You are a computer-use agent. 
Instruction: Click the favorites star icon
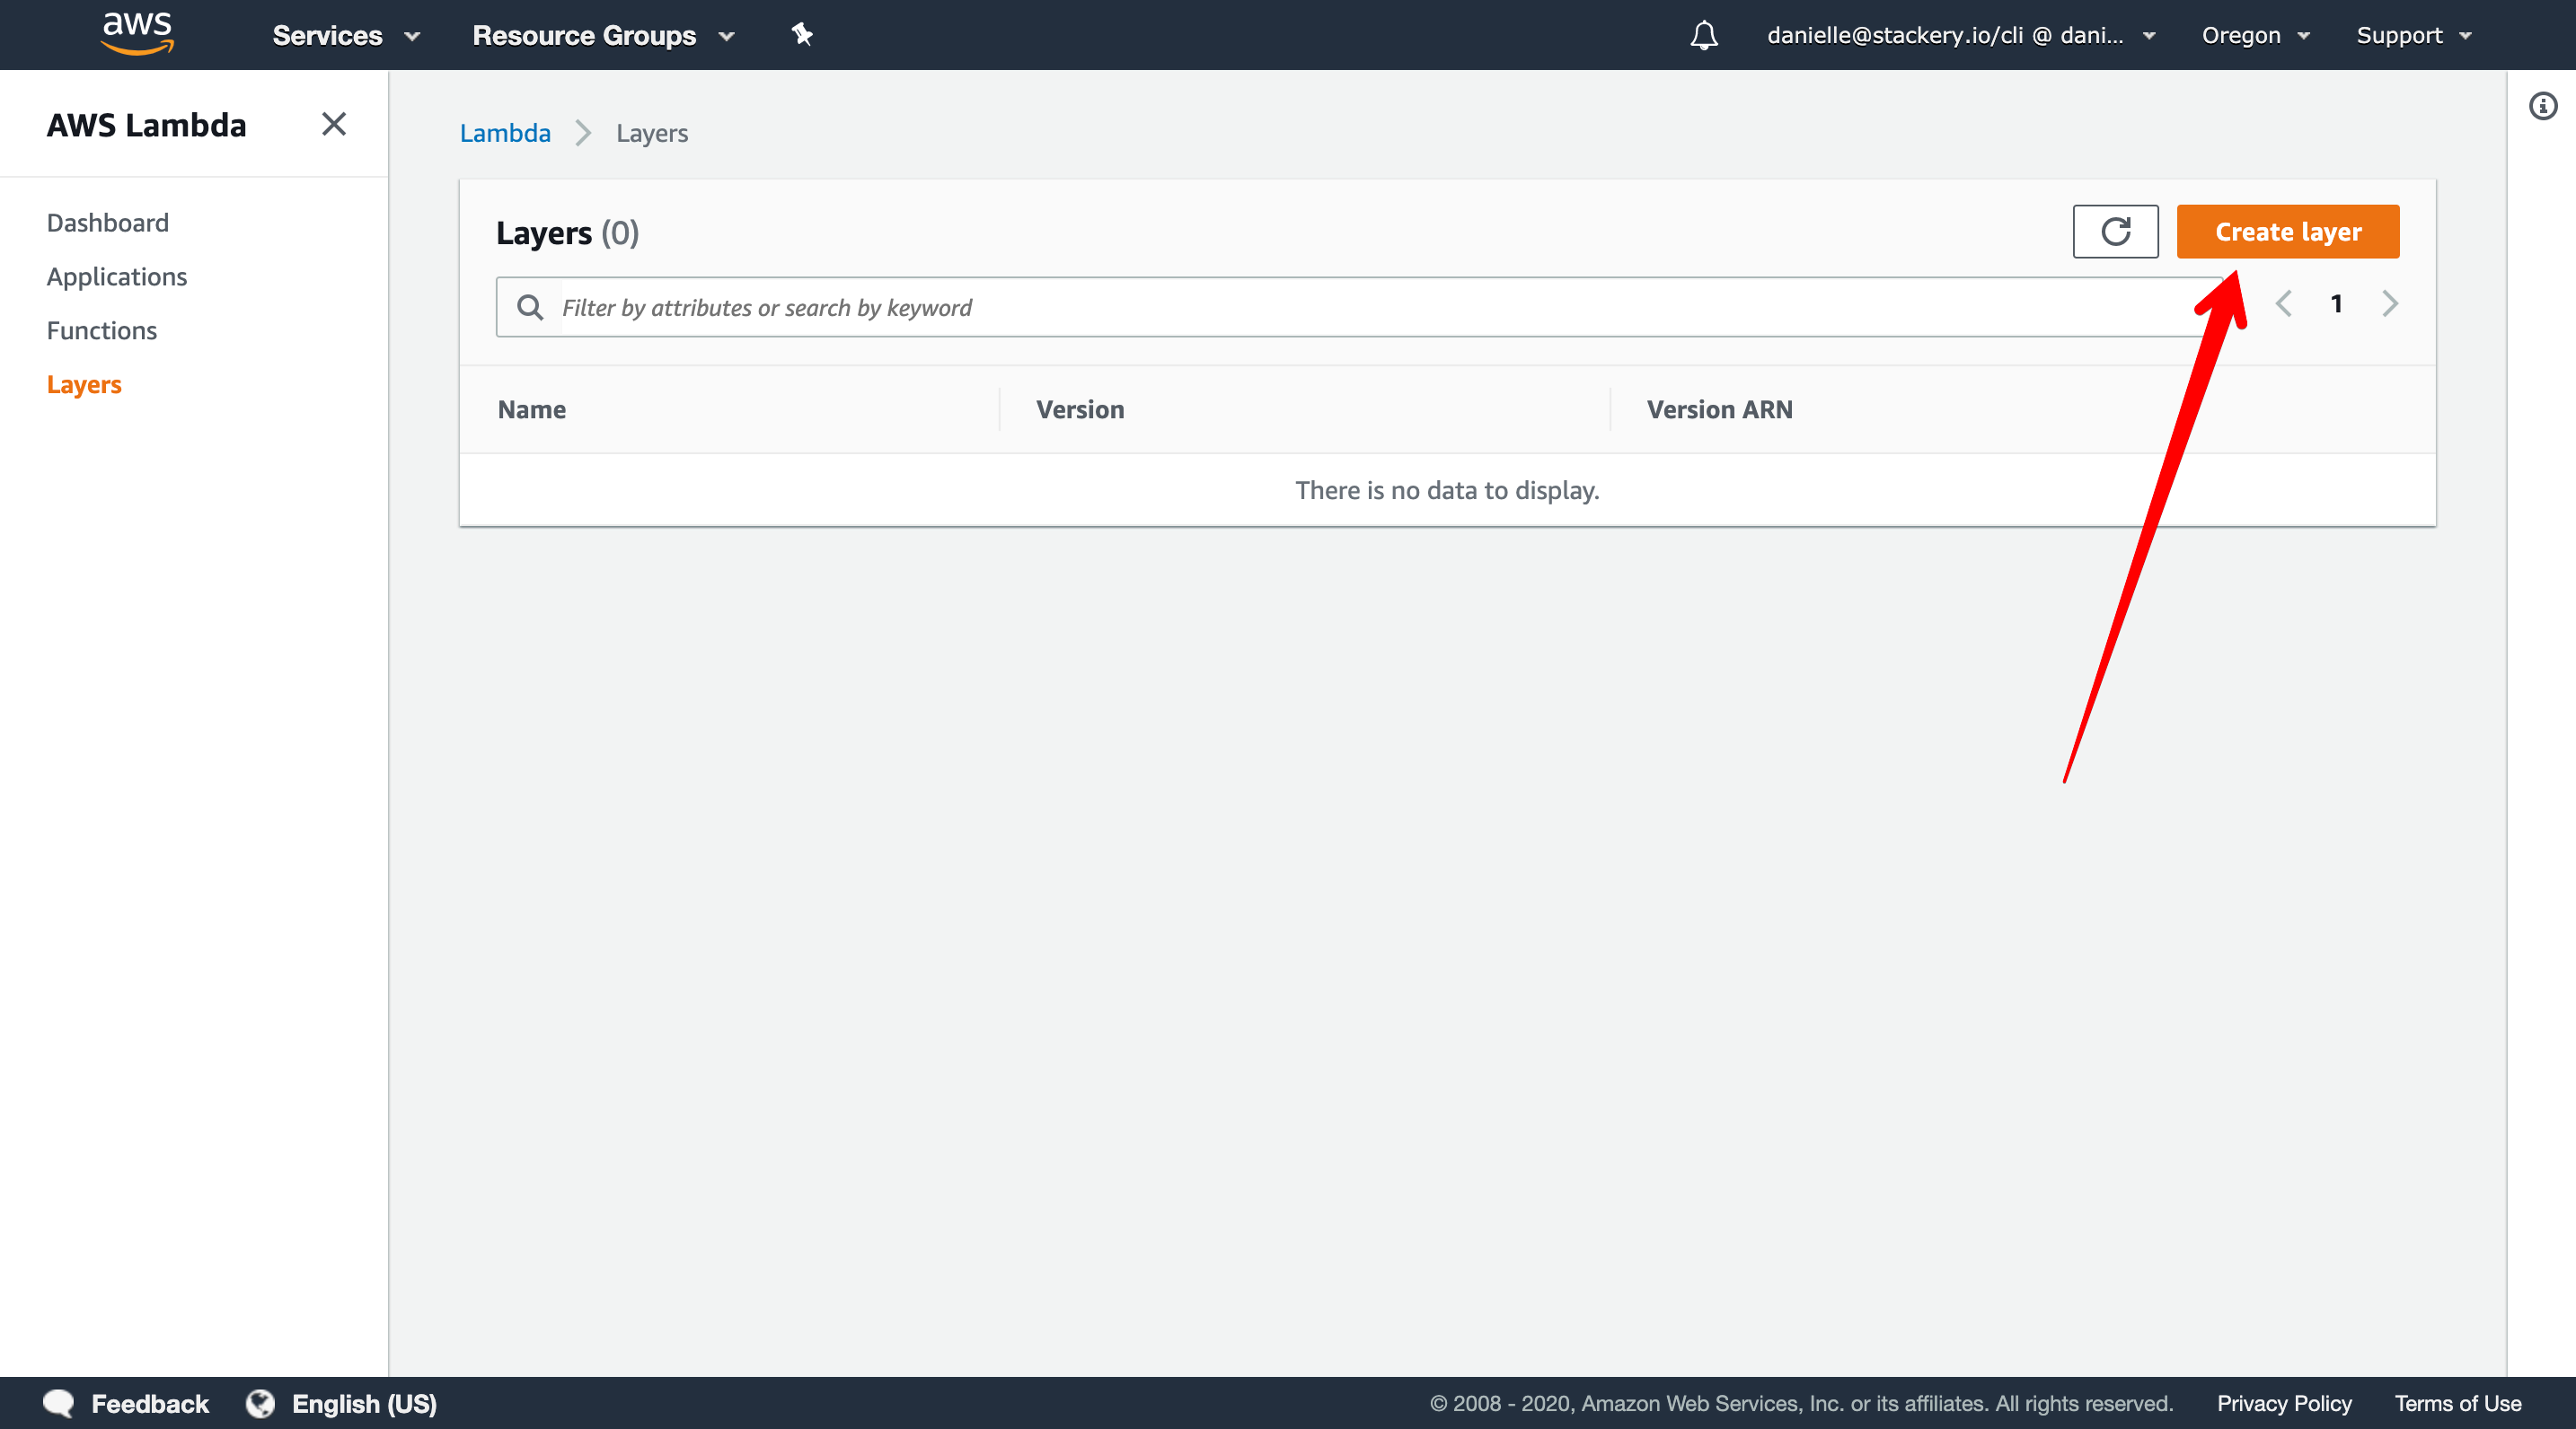(801, 33)
